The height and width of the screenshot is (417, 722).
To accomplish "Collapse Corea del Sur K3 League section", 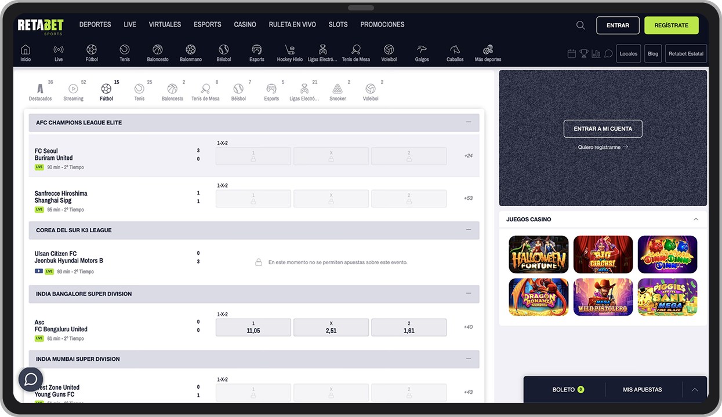I will click(x=469, y=230).
